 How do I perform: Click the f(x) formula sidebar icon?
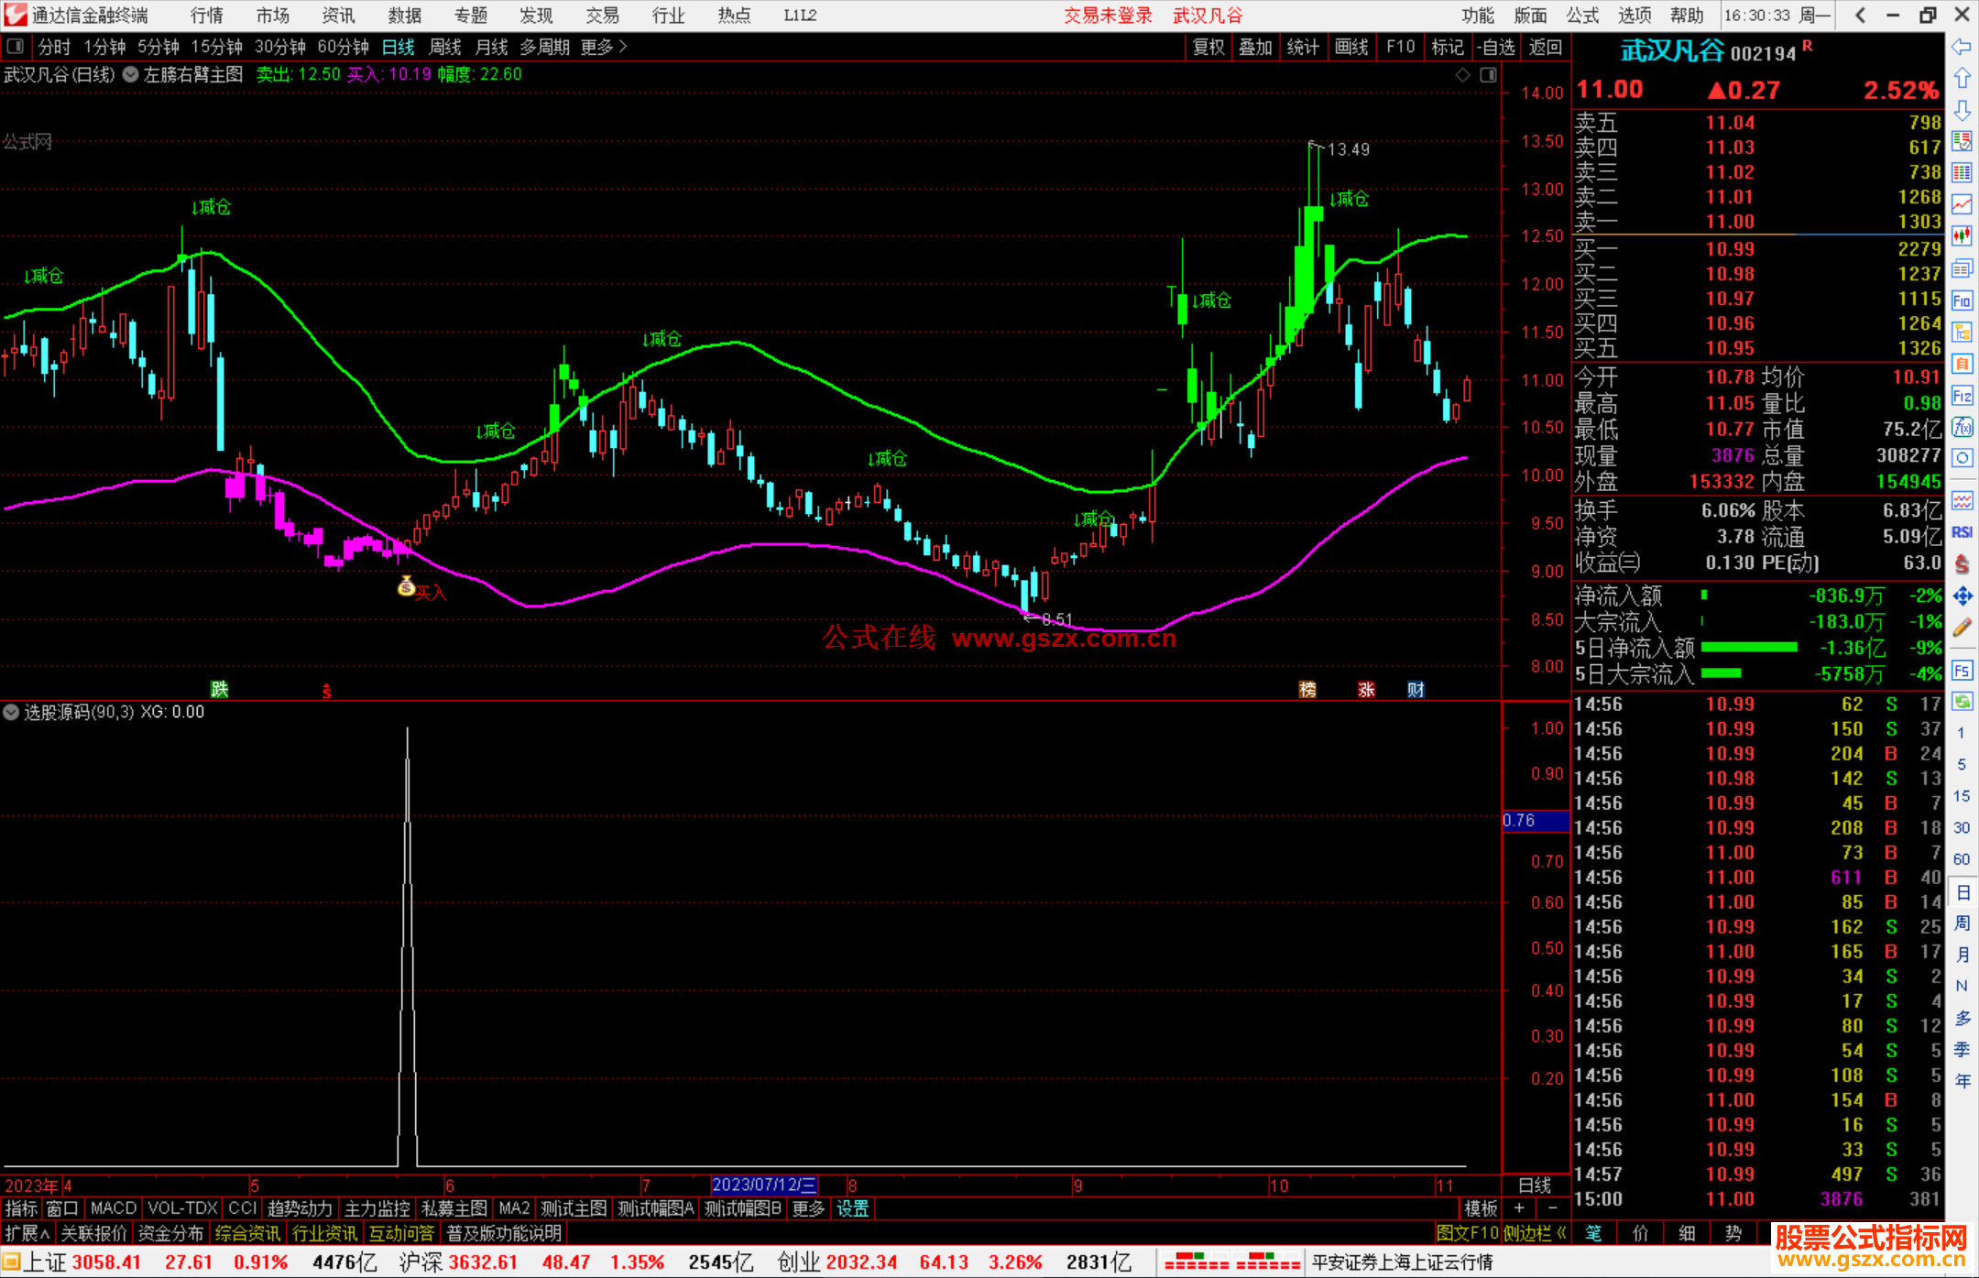pyautogui.click(x=1962, y=428)
